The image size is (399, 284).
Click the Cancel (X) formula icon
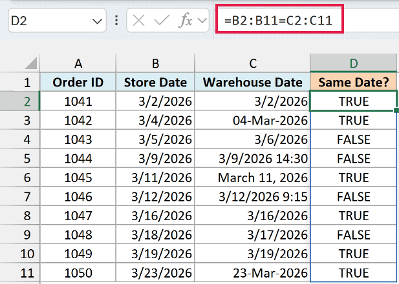[138, 20]
